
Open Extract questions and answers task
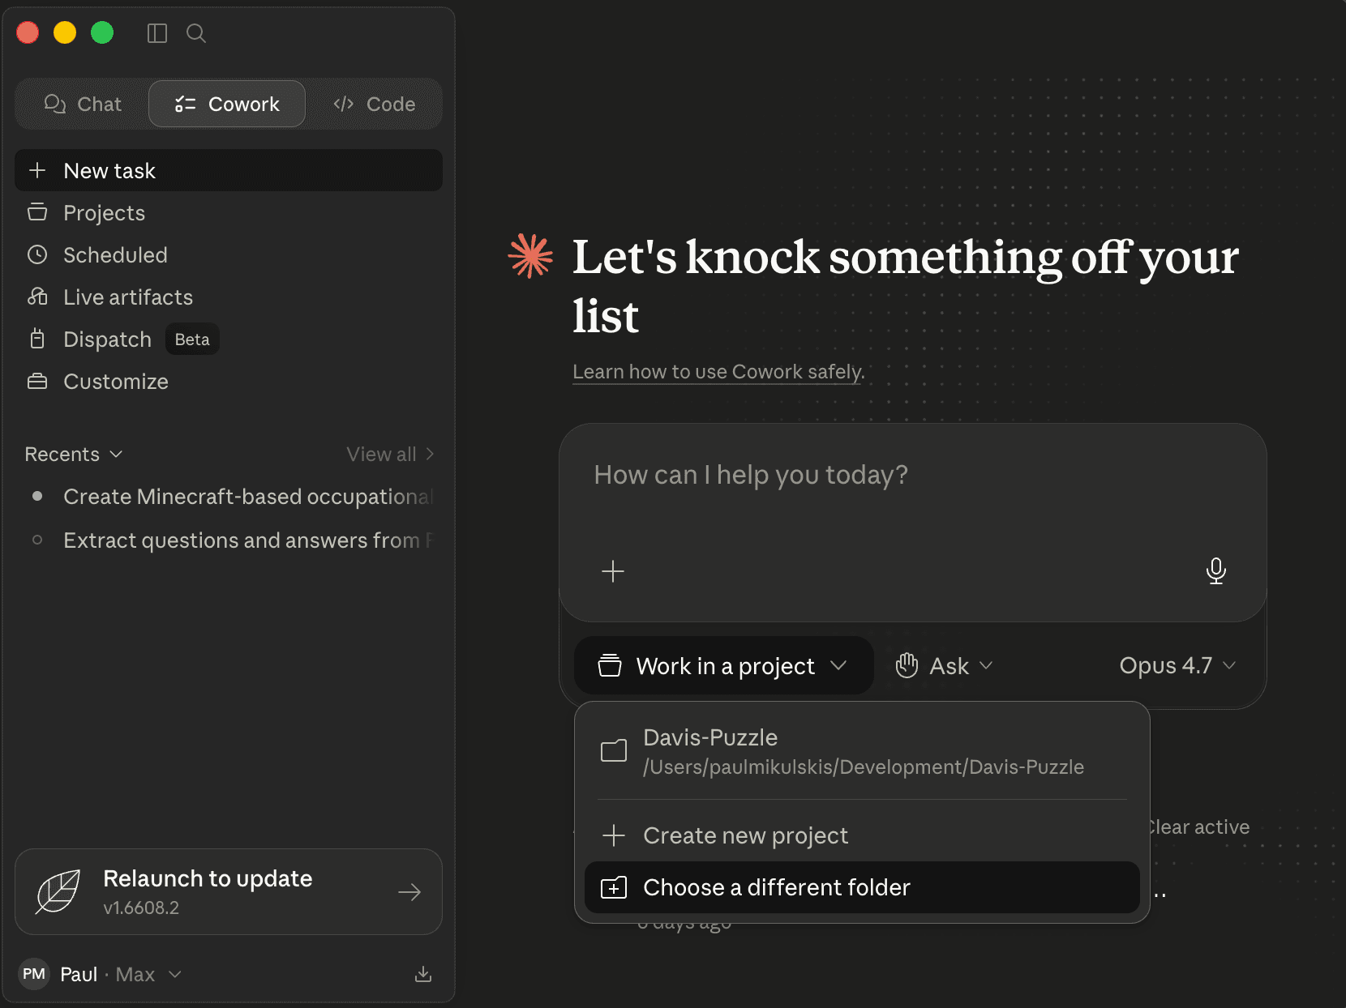coord(229,540)
